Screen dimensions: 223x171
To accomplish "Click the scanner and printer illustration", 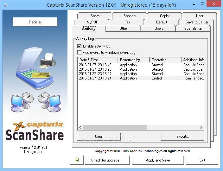I will tap(35, 68).
